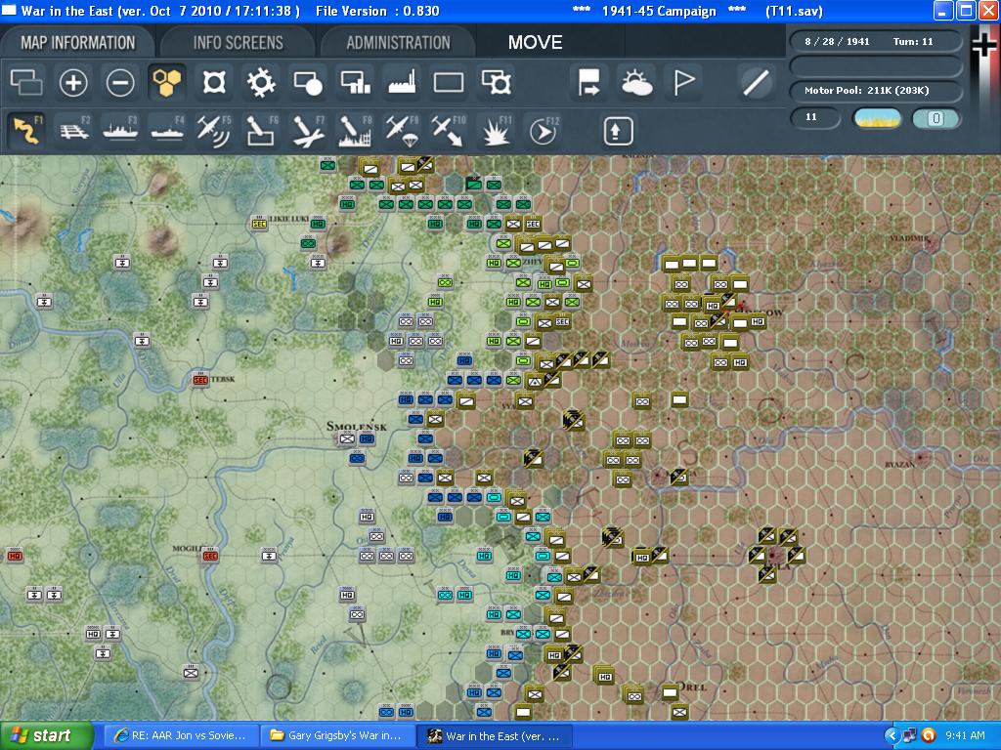Toggle the four-pointed square map overlay icon
The image size is (1001, 750).
click(214, 83)
